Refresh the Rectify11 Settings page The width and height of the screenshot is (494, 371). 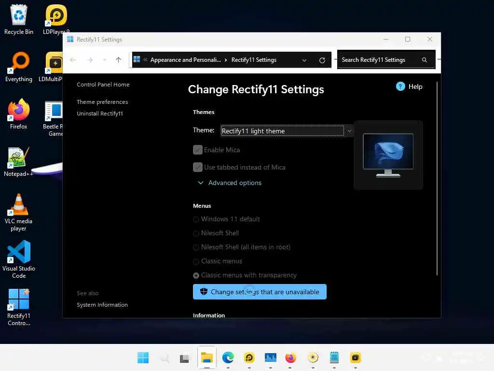(322, 60)
